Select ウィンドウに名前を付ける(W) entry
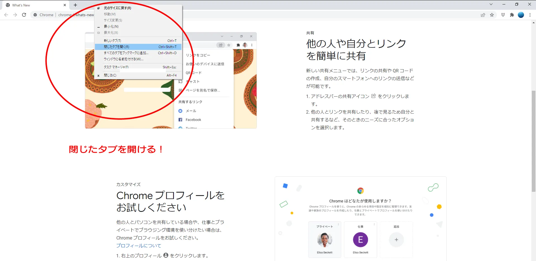This screenshot has height=261, width=536. [138, 59]
